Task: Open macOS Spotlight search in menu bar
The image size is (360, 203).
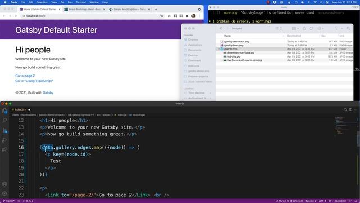Action: [x=321, y=2]
